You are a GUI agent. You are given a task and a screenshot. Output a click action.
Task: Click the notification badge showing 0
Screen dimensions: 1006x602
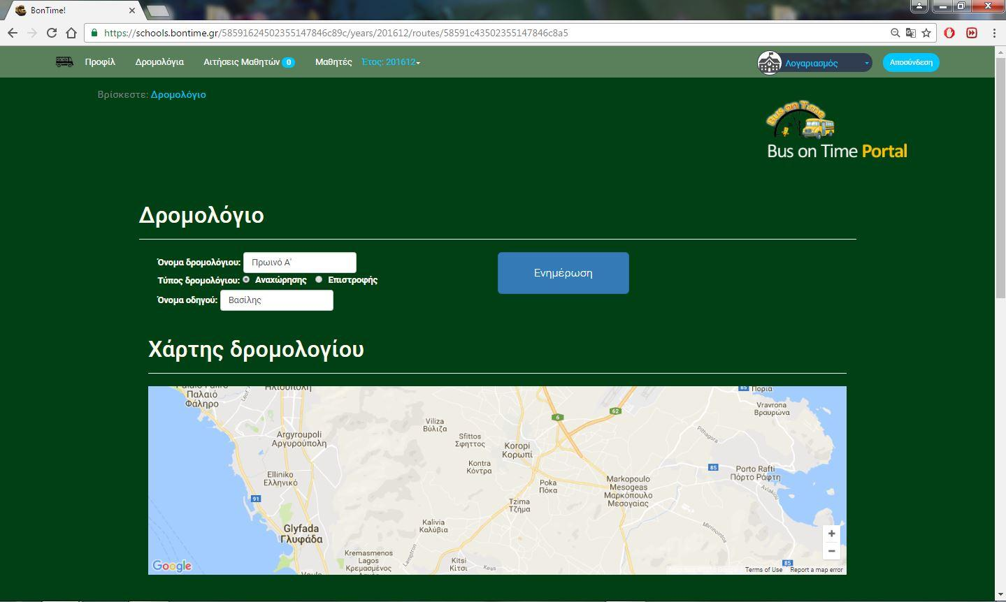[288, 62]
